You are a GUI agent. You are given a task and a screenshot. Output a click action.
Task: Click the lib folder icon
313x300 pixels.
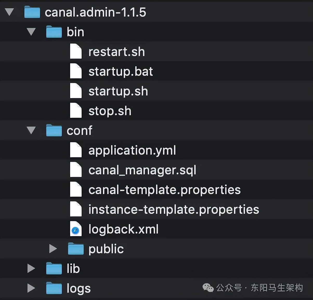point(54,269)
